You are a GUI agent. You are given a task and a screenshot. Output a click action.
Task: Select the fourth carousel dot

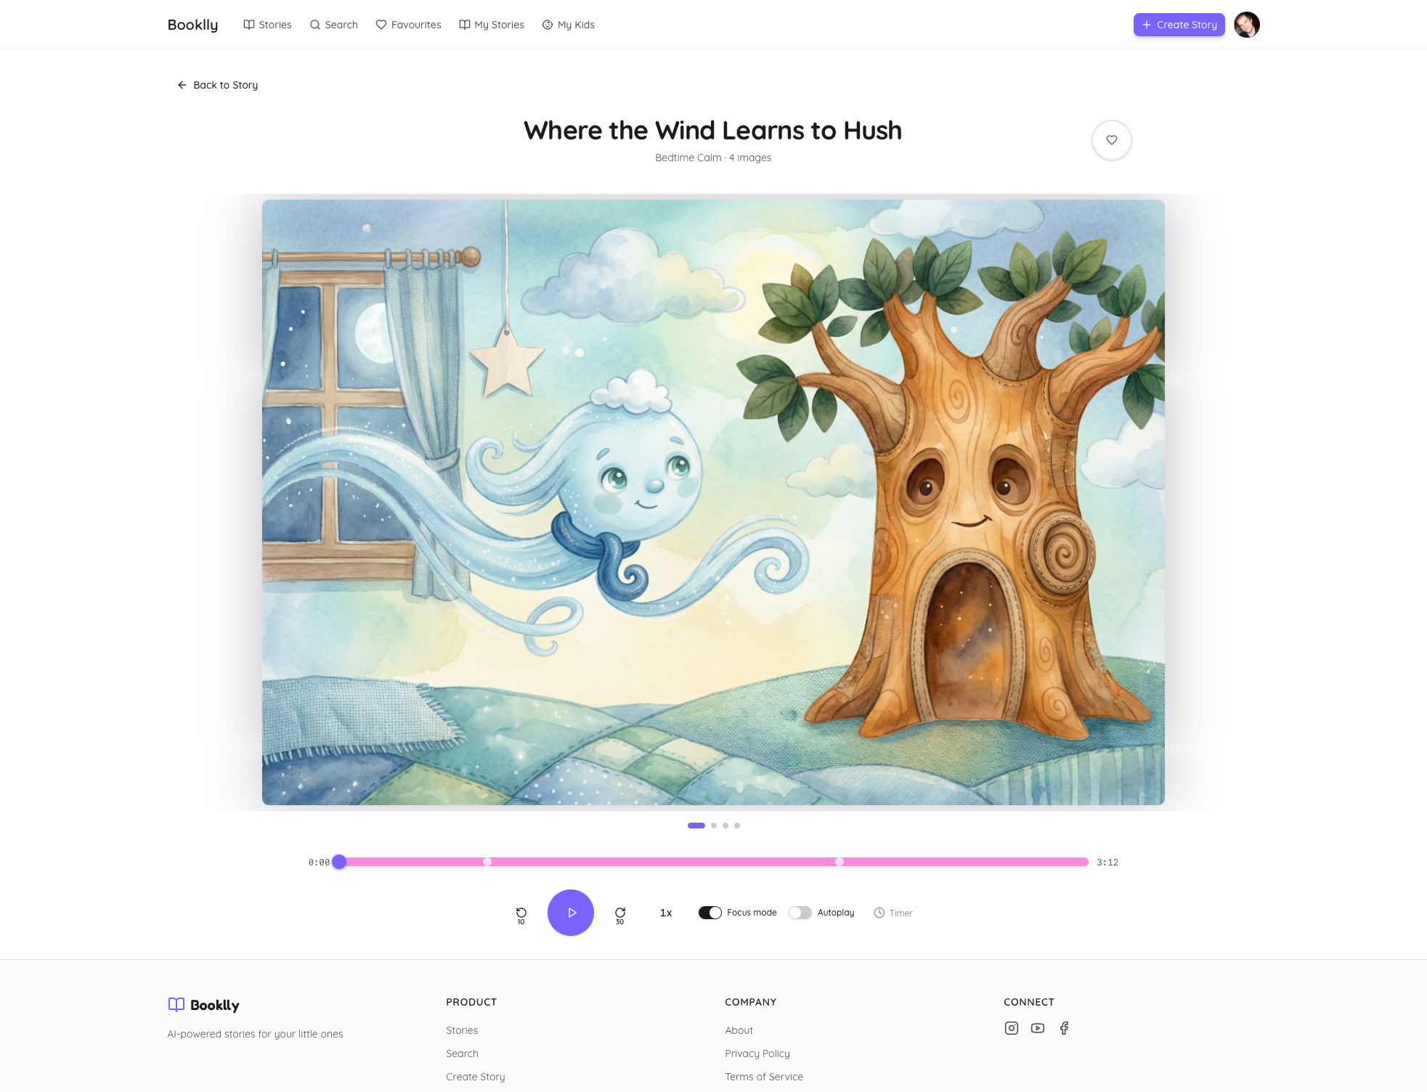tap(738, 825)
